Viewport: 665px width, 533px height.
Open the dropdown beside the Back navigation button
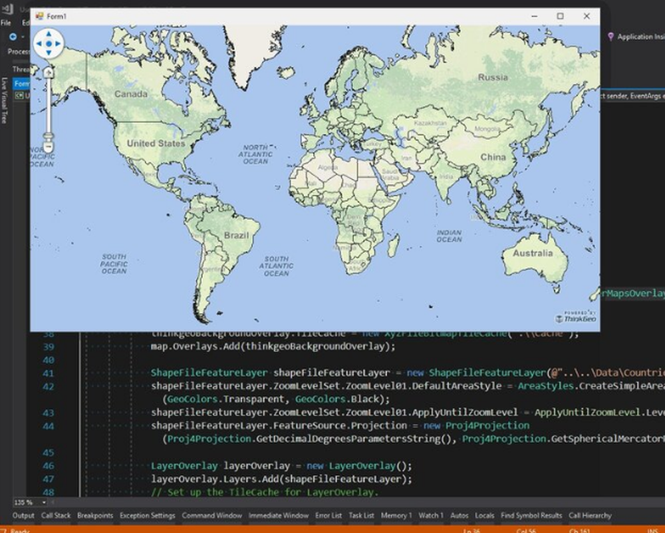pyautogui.click(x=22, y=37)
